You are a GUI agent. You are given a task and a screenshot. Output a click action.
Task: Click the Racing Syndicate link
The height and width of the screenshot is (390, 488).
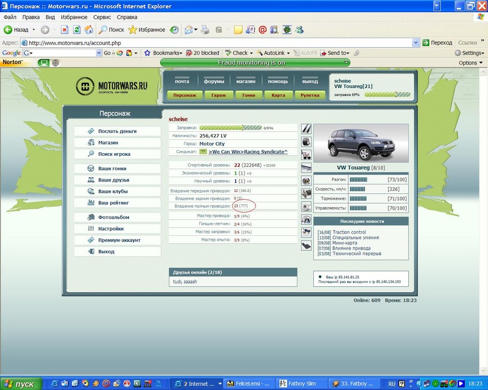click(x=248, y=152)
